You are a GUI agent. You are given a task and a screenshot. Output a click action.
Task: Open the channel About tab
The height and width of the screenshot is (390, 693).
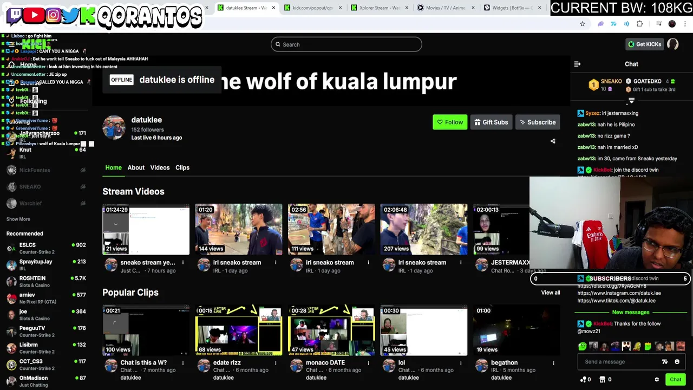(x=136, y=167)
